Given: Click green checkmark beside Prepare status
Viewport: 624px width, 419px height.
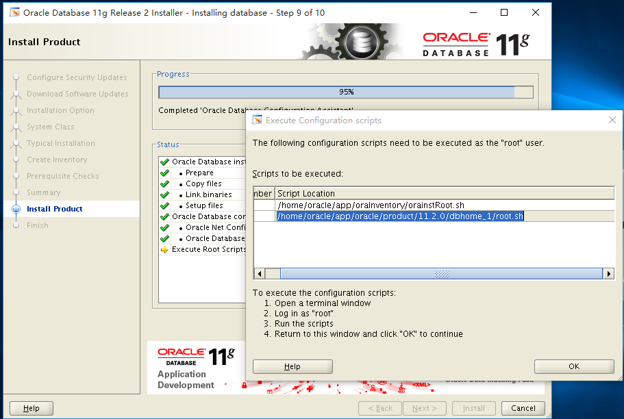Looking at the screenshot, I should [165, 173].
